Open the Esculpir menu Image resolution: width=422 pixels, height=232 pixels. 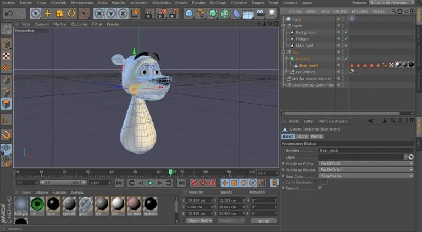click(x=198, y=3)
